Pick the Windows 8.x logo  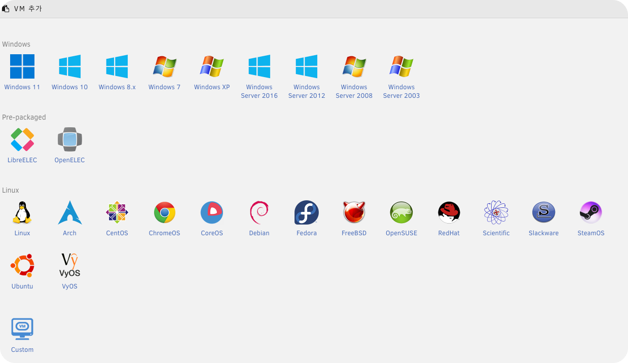117,66
